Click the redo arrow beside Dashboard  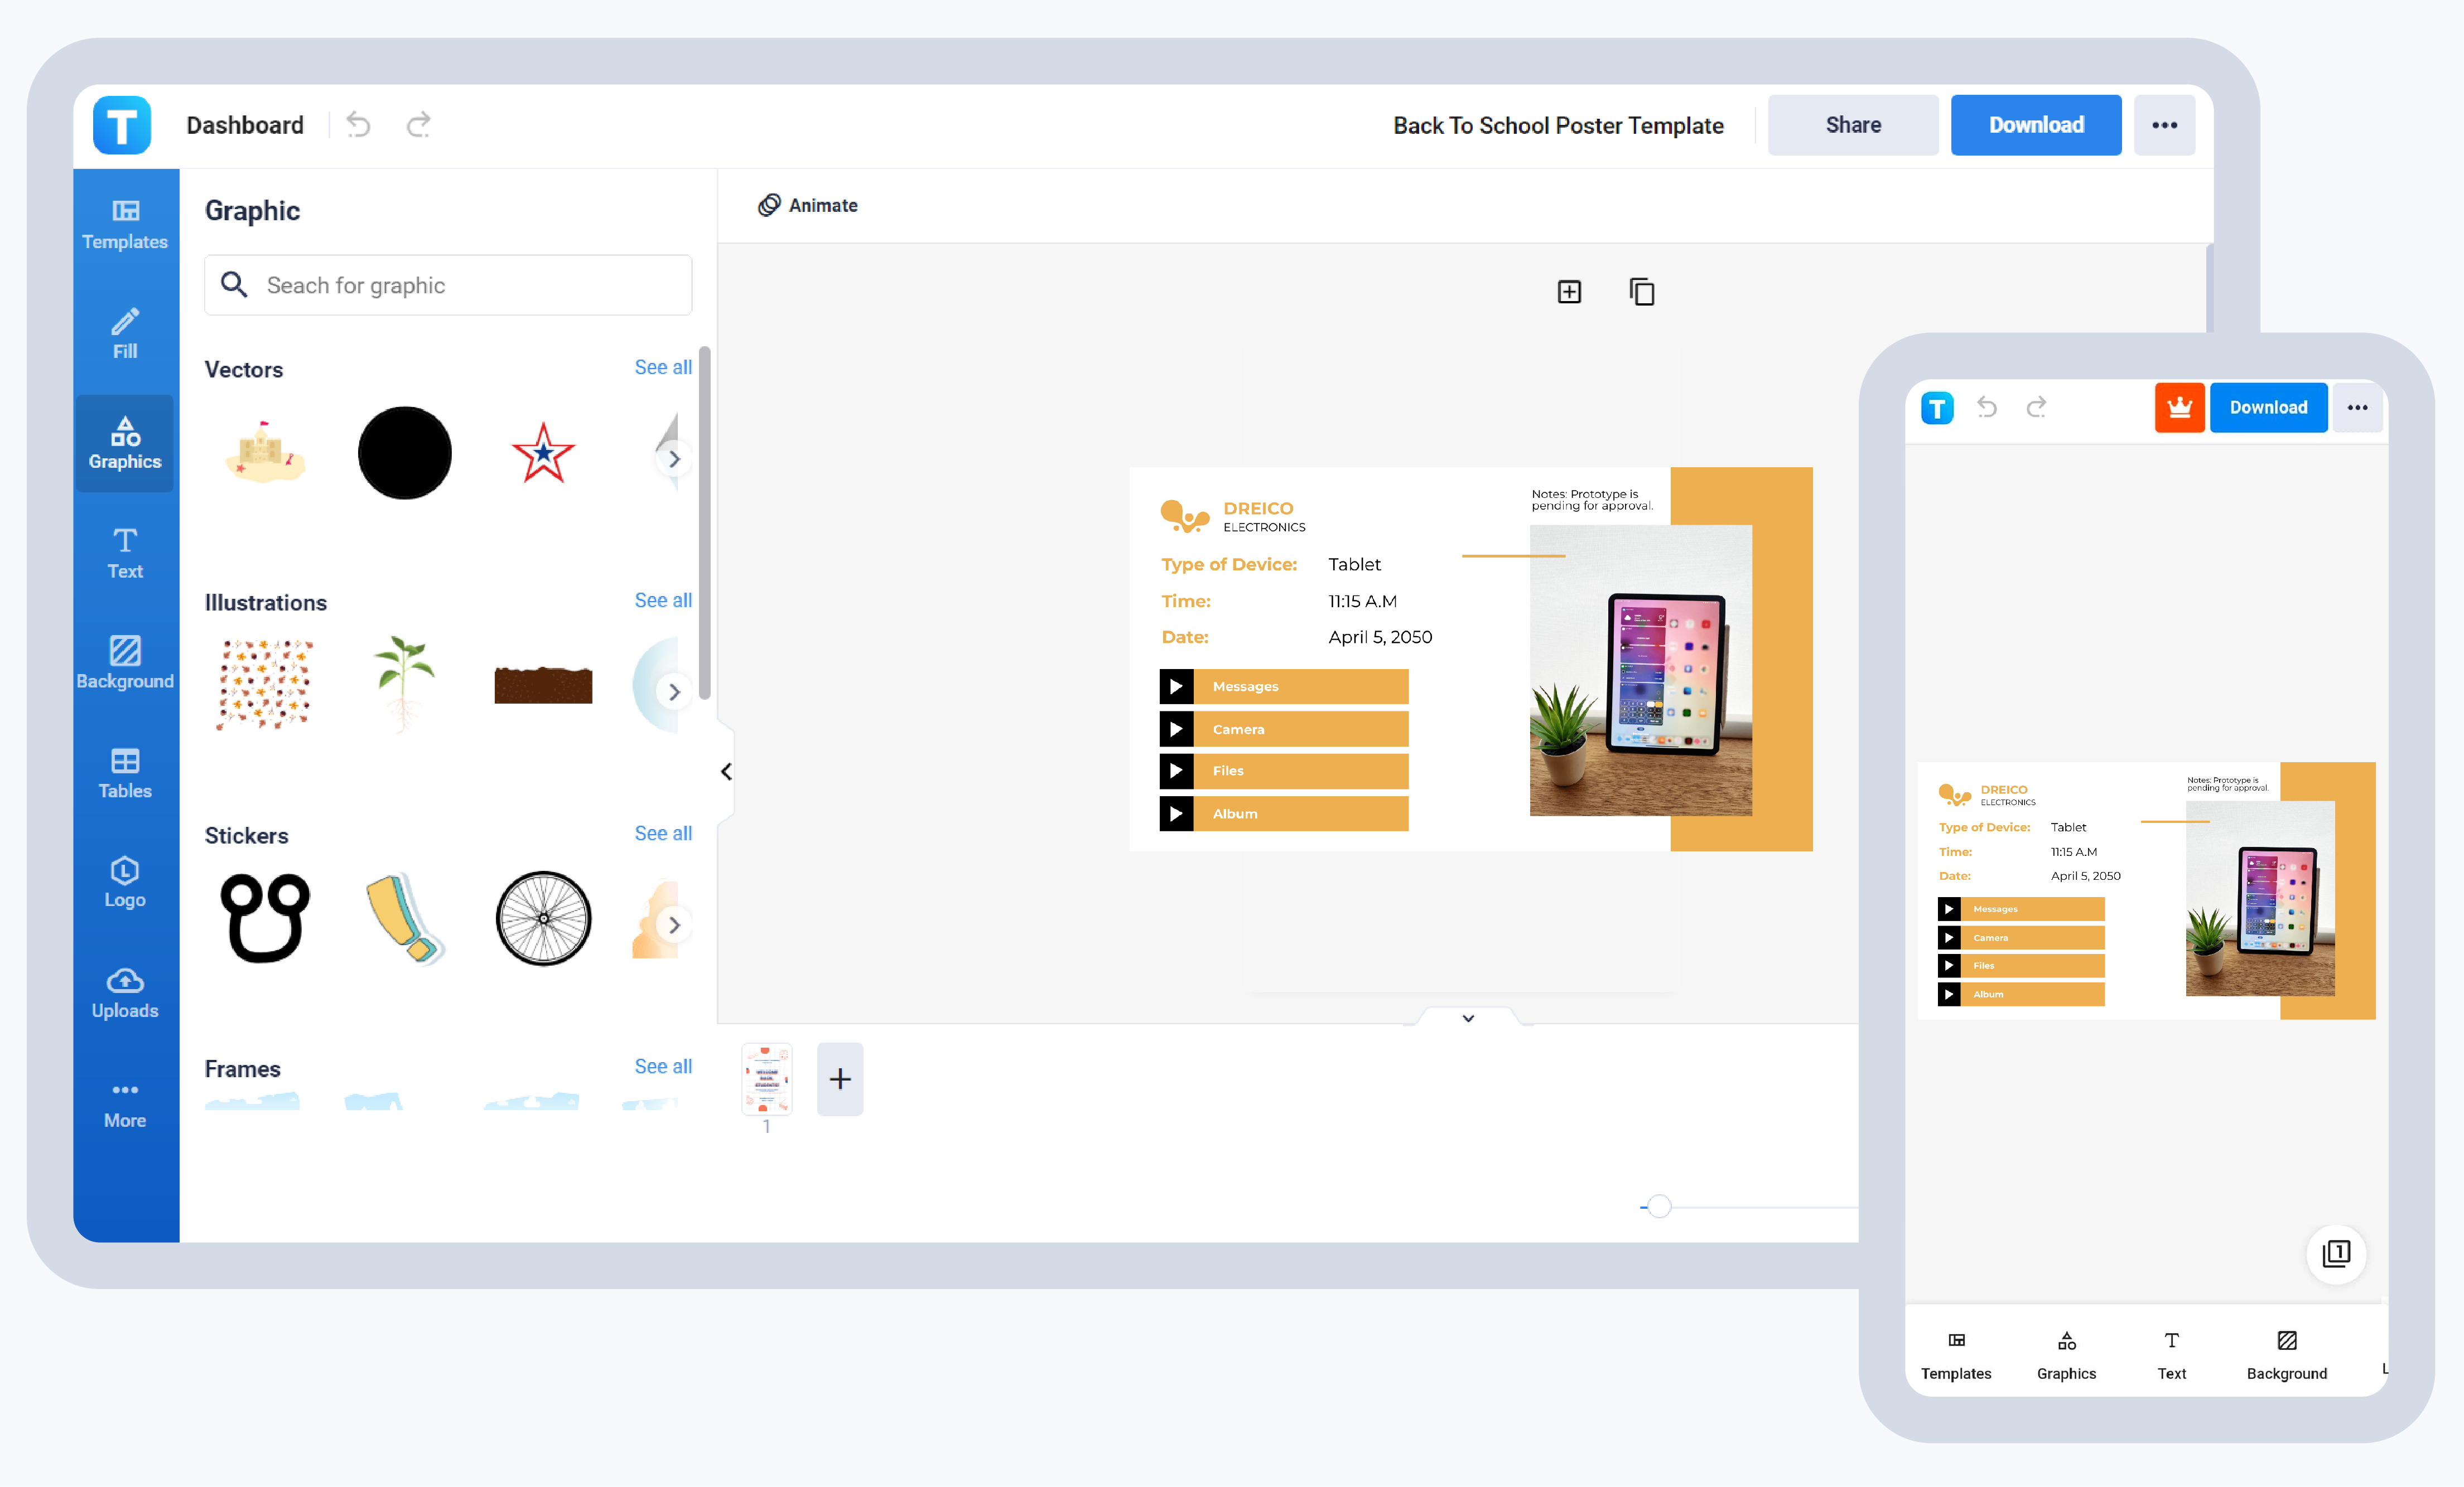pos(419,125)
